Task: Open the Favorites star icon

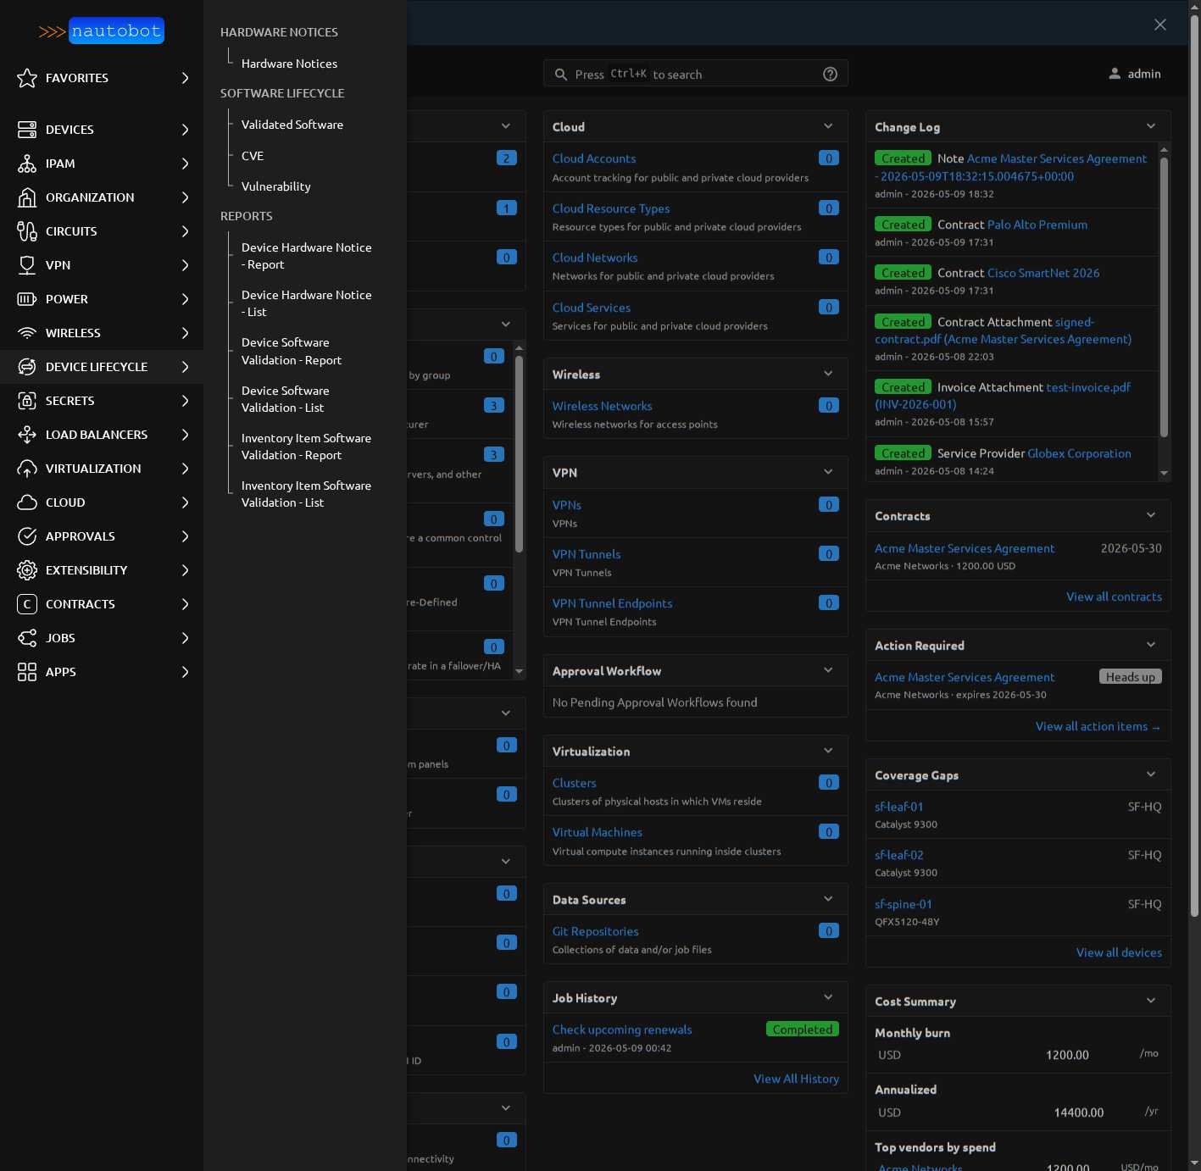Action: (27, 78)
